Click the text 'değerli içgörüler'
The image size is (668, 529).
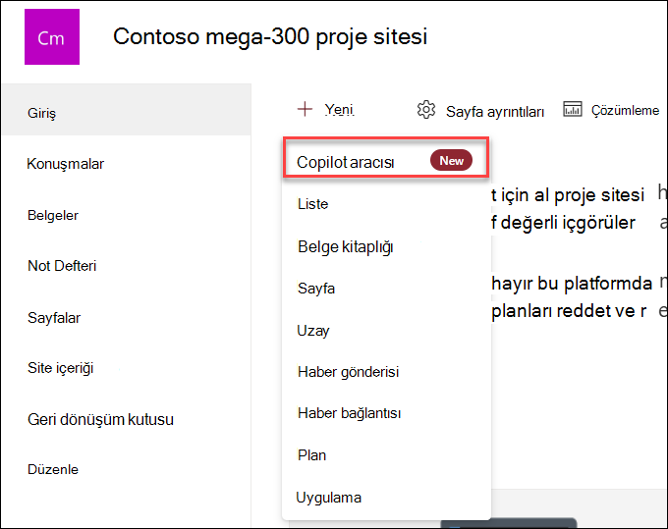click(568, 223)
